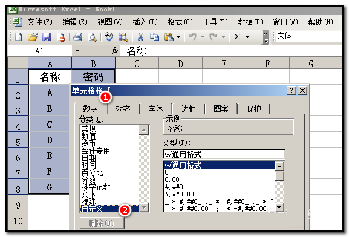Close the 单元格格式 dialog
349x237 pixels.
[302, 90]
